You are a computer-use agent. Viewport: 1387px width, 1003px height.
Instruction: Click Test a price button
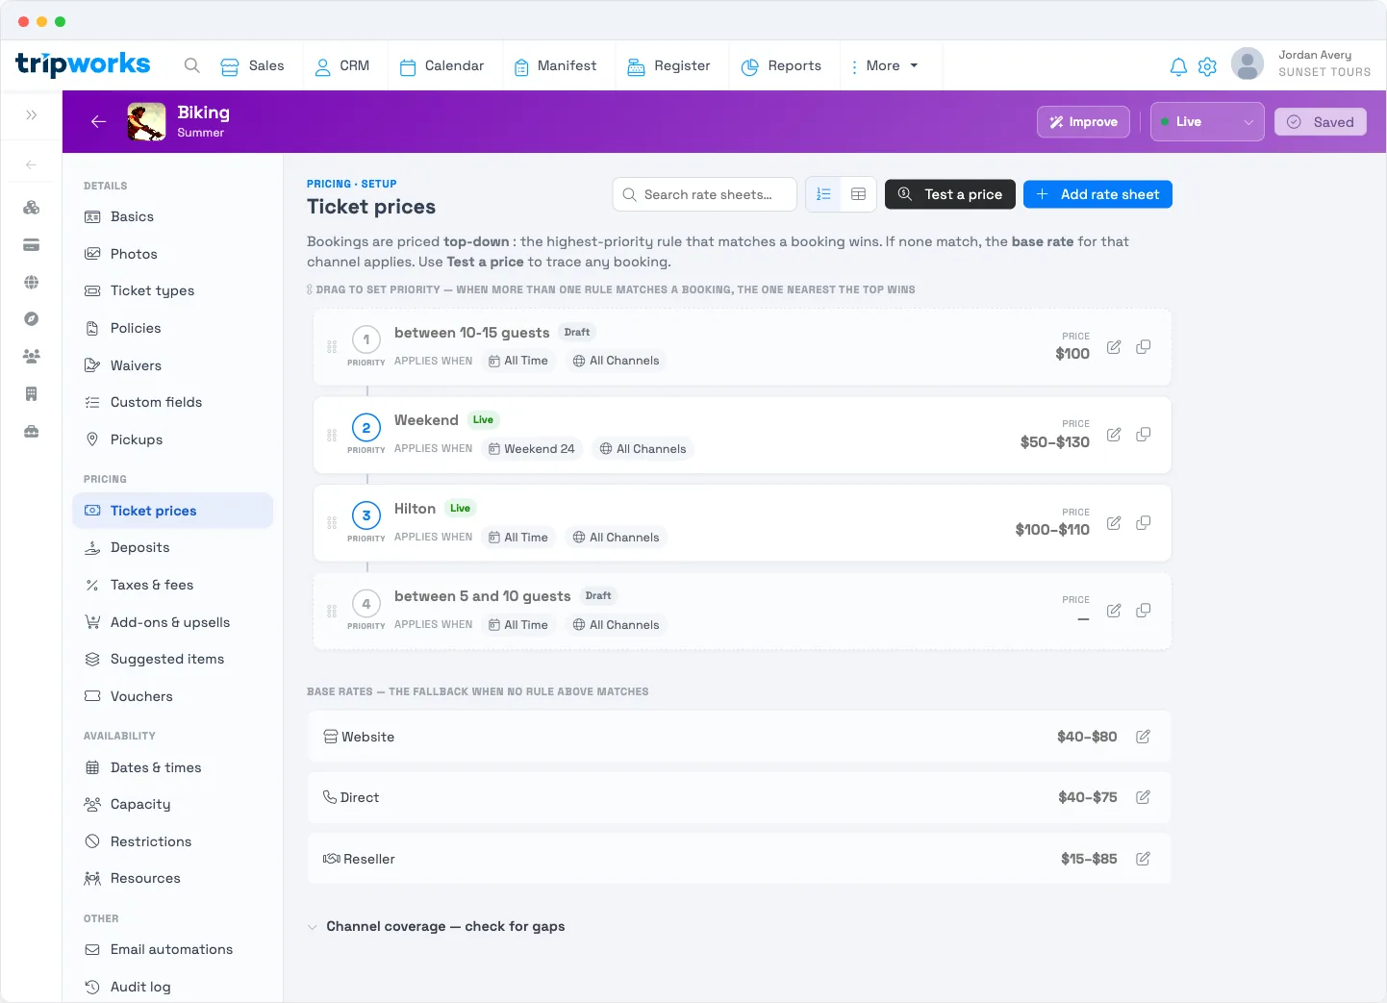coord(950,194)
